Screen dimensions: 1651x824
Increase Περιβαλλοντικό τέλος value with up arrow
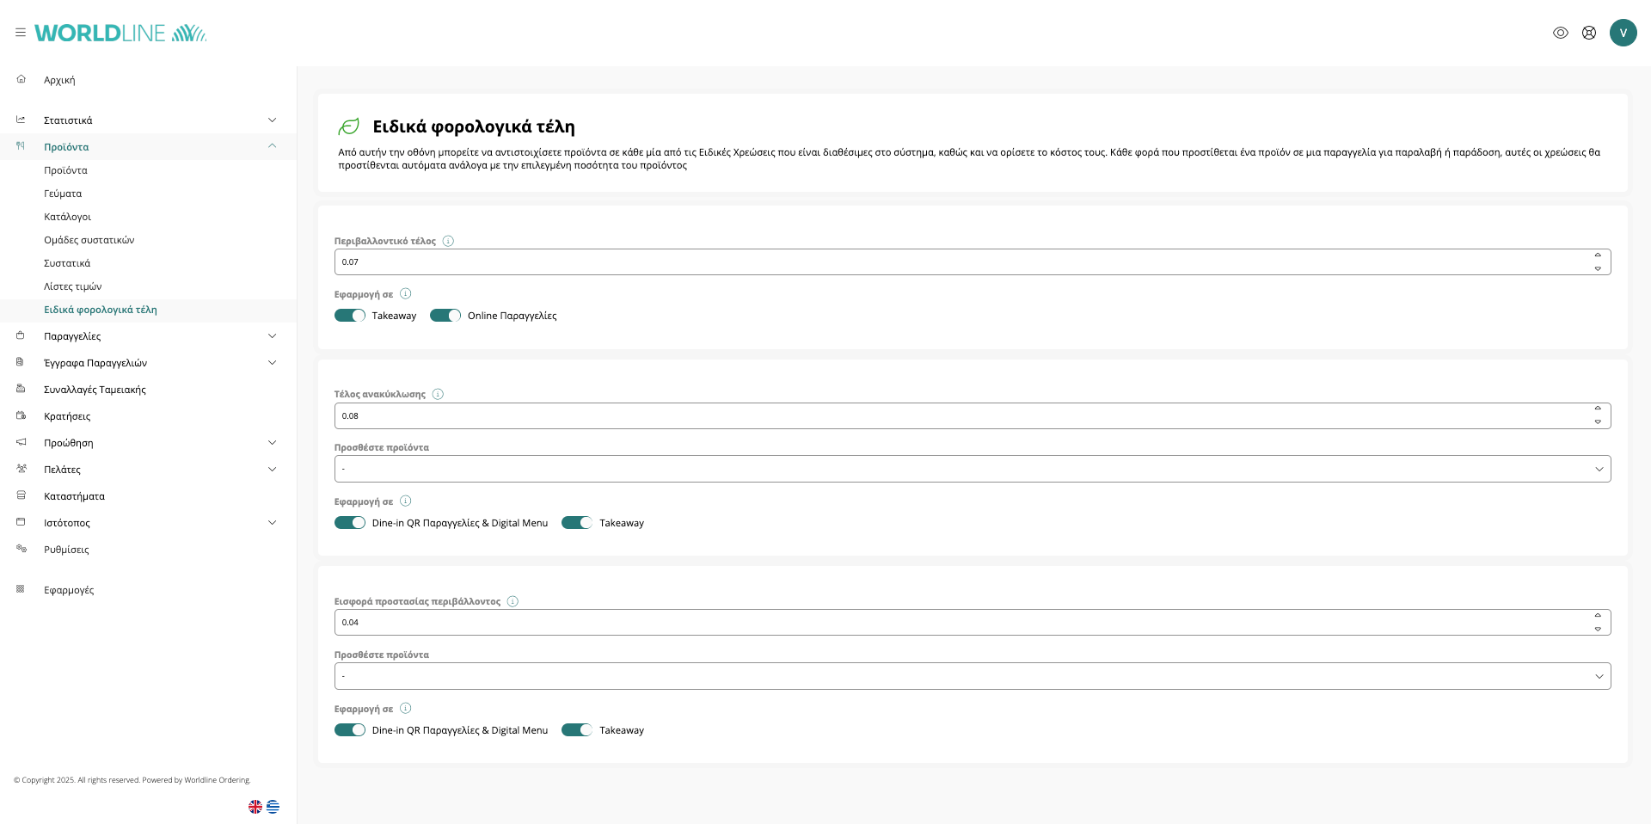[1598, 255]
